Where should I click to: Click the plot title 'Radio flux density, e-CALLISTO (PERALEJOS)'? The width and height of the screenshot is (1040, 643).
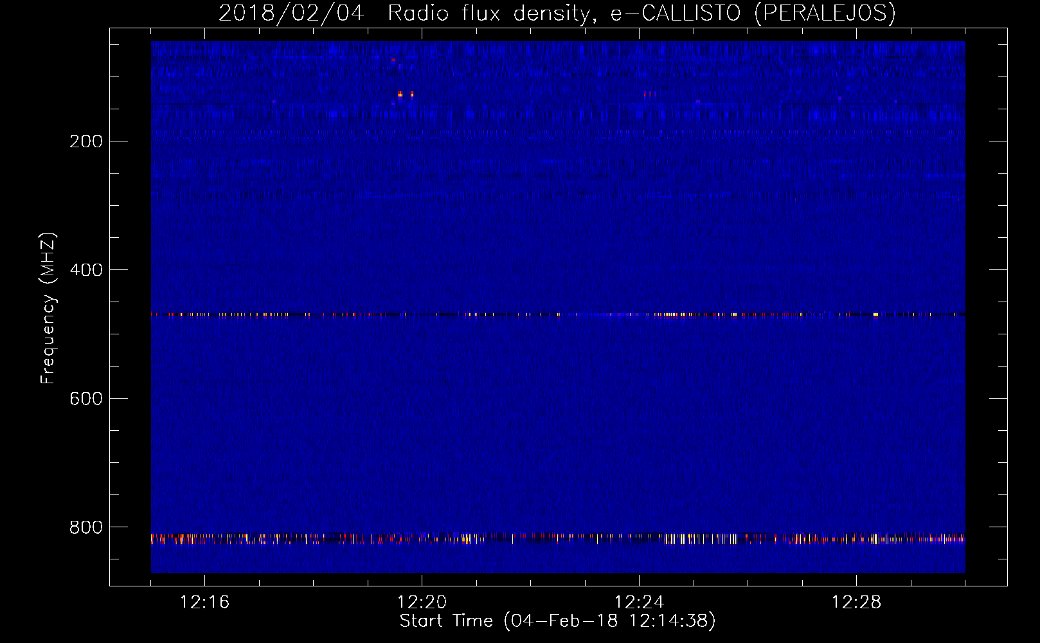pyautogui.click(x=641, y=13)
